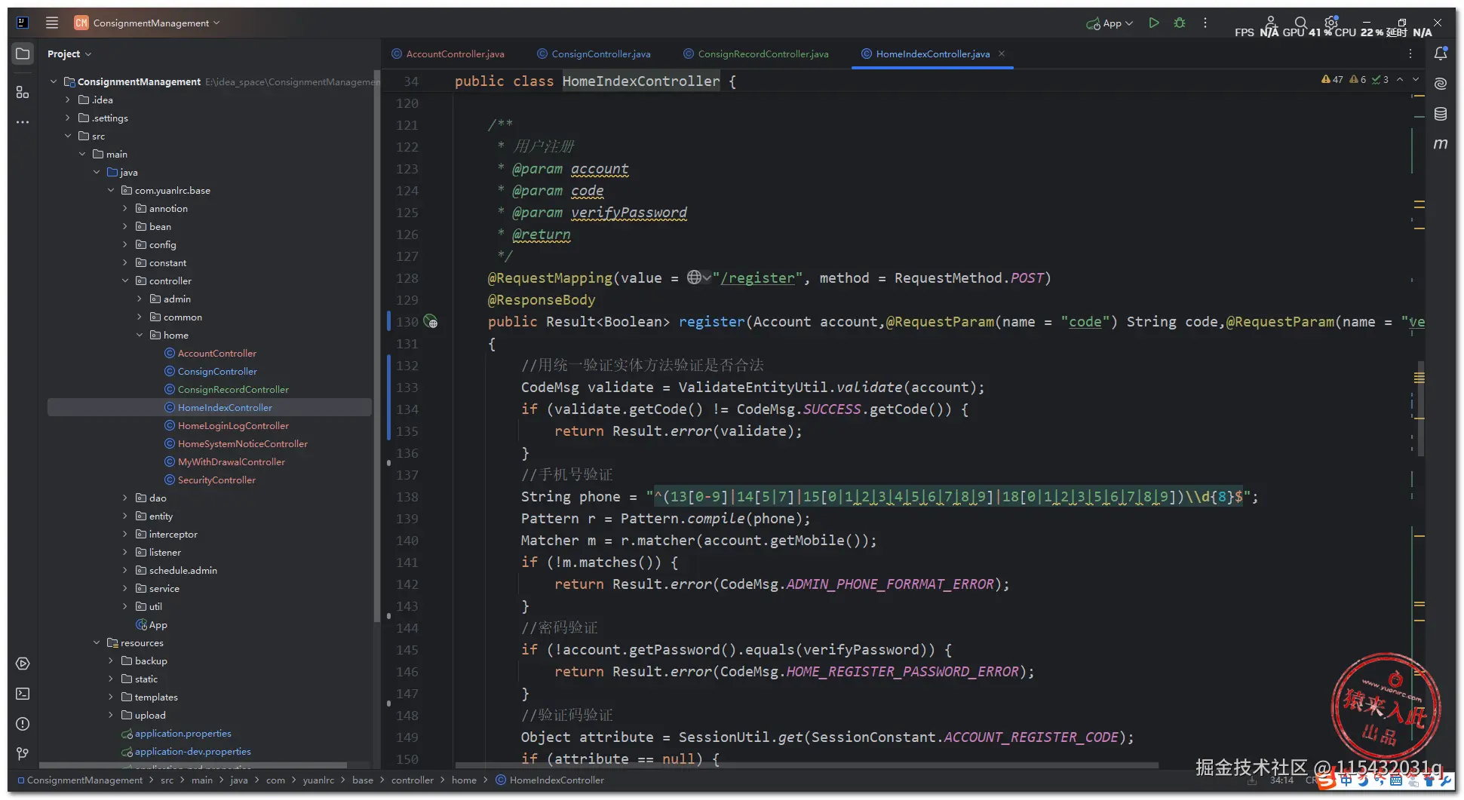Screen dimensions: 1464x800
Task: Go to previous highlighted error arrow
Action: click(1400, 79)
